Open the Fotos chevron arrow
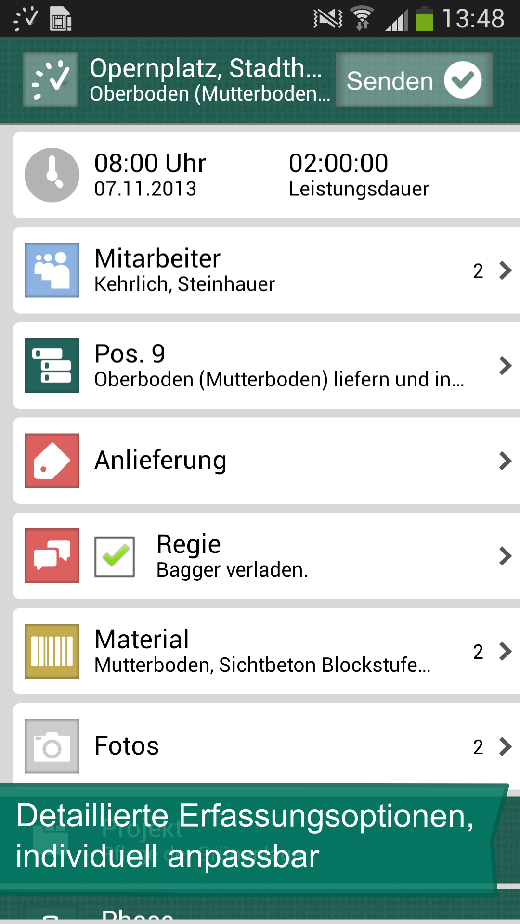Image resolution: width=520 pixels, height=924 pixels. tap(505, 747)
